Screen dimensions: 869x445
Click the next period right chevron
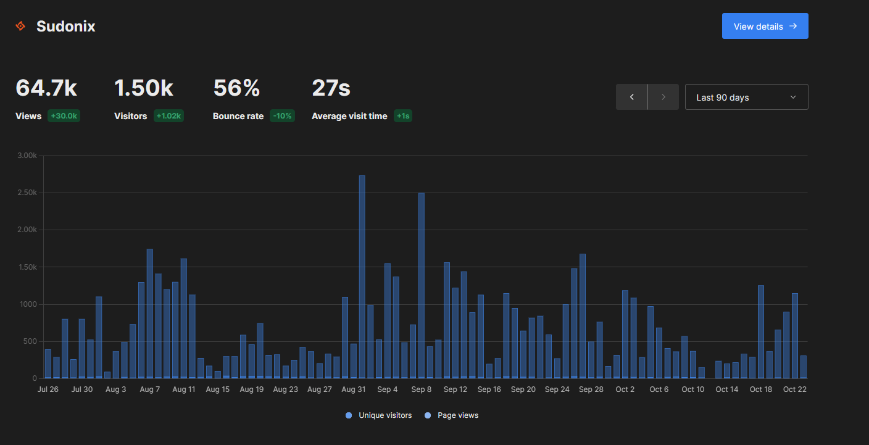click(663, 97)
